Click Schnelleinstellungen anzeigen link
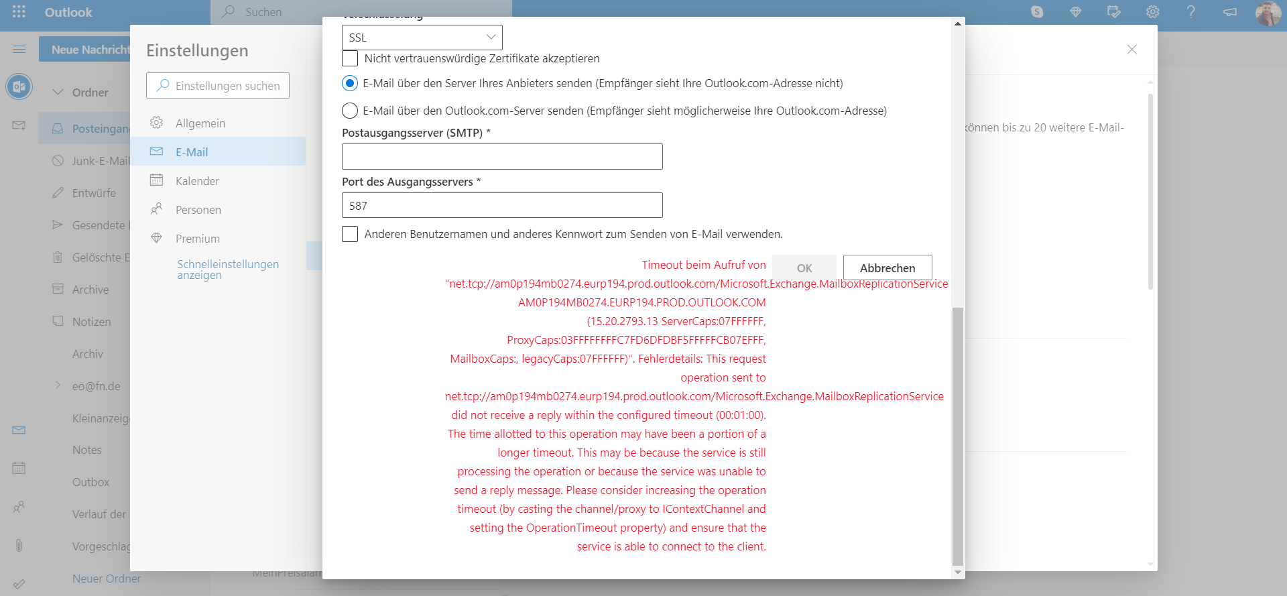 (x=228, y=270)
